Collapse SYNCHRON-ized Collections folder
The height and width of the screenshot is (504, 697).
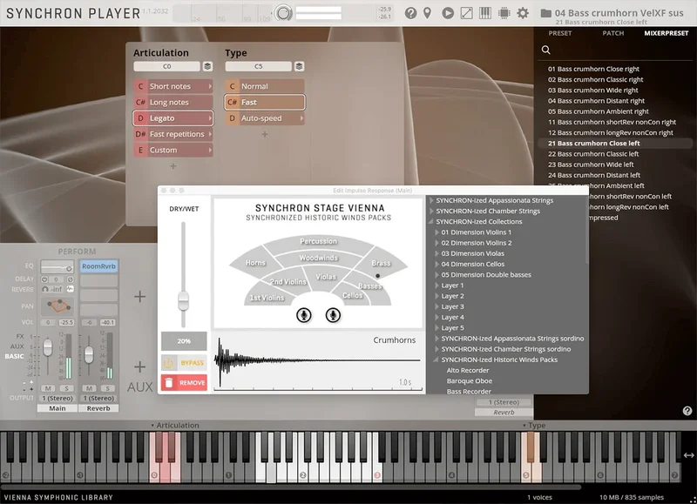(x=431, y=222)
